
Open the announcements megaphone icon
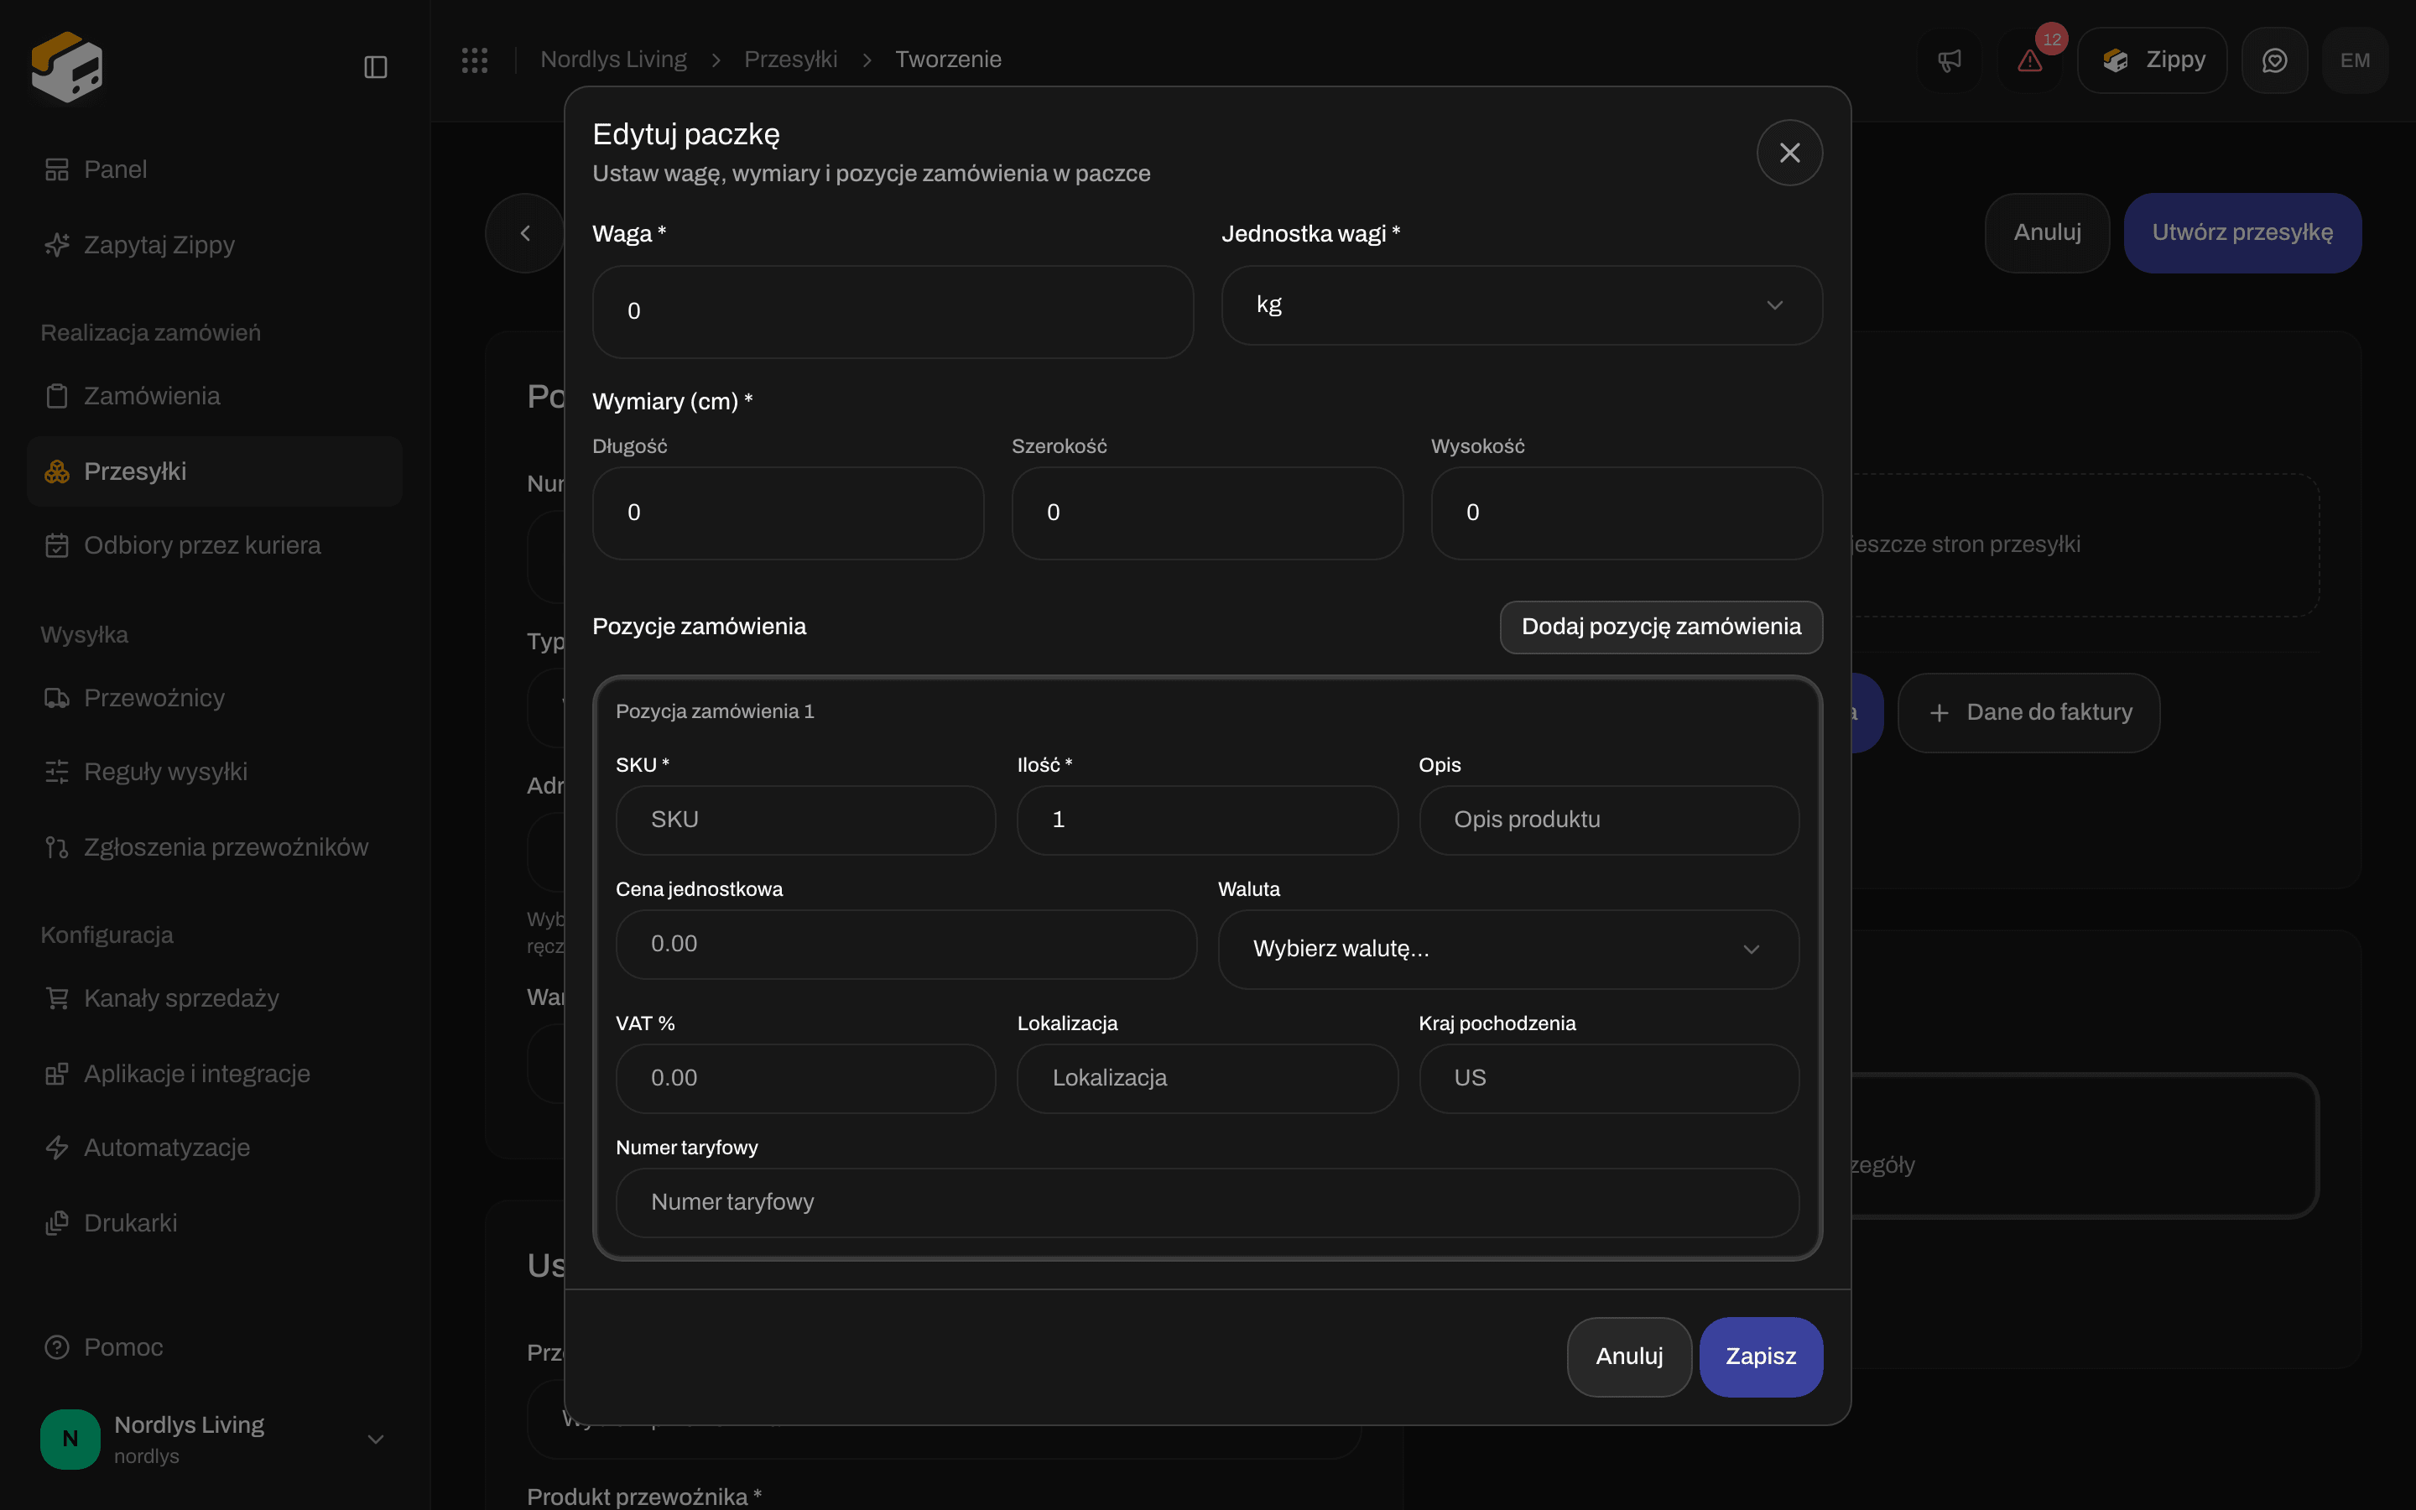1950,61
